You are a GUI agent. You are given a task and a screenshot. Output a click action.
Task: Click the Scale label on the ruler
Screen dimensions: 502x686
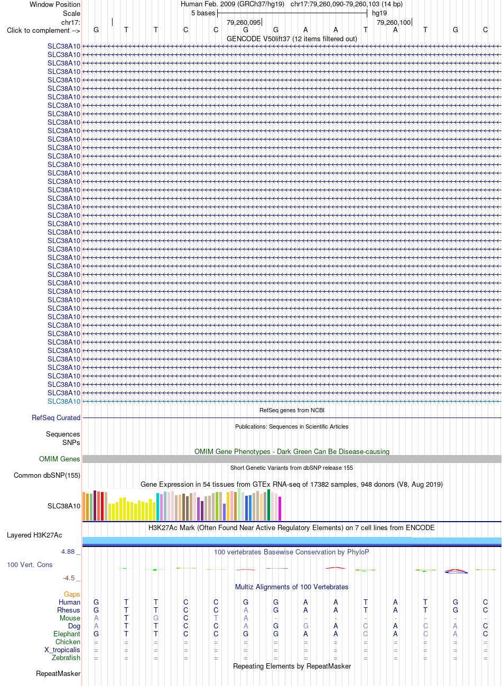pyautogui.click(x=71, y=13)
